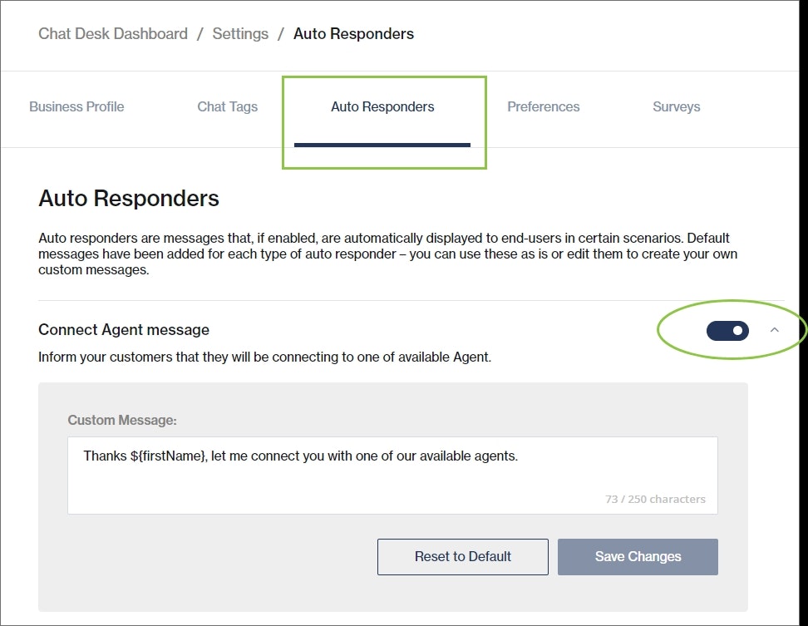Click the Connect Agent message heading
Viewport: 808px width, 626px height.
tap(124, 330)
